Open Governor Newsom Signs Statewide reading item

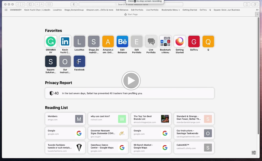point(108,133)
